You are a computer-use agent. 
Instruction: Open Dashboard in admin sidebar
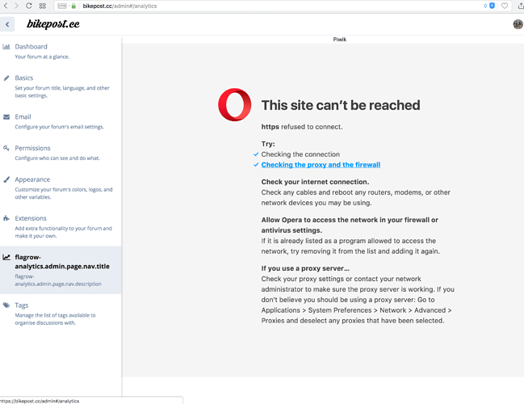[61, 51]
